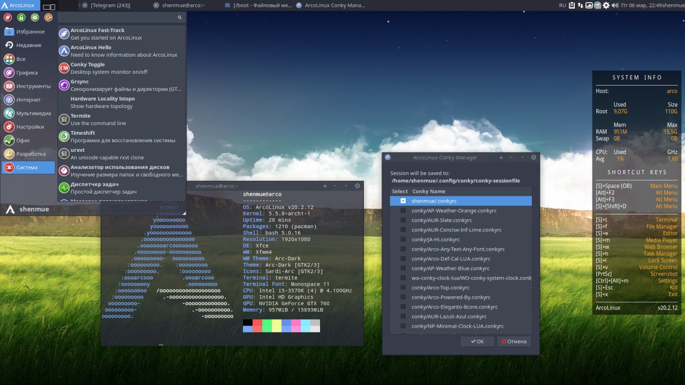Show the Все applications category

(28, 59)
